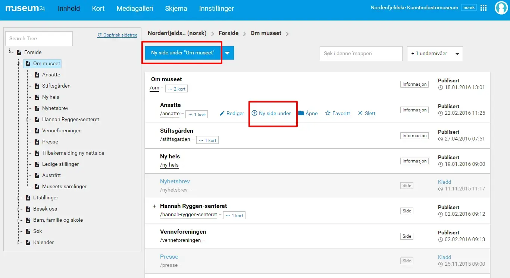
Task: Expand '1 kort' under Stiftsgården row
Action: coord(207,140)
